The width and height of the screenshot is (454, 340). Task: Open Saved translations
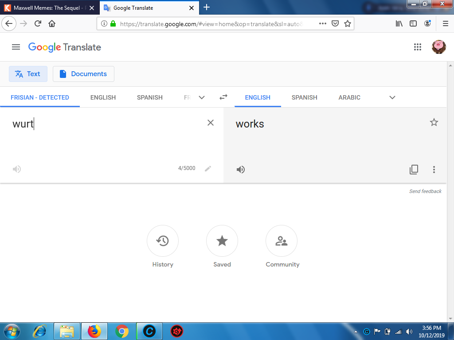tap(222, 241)
